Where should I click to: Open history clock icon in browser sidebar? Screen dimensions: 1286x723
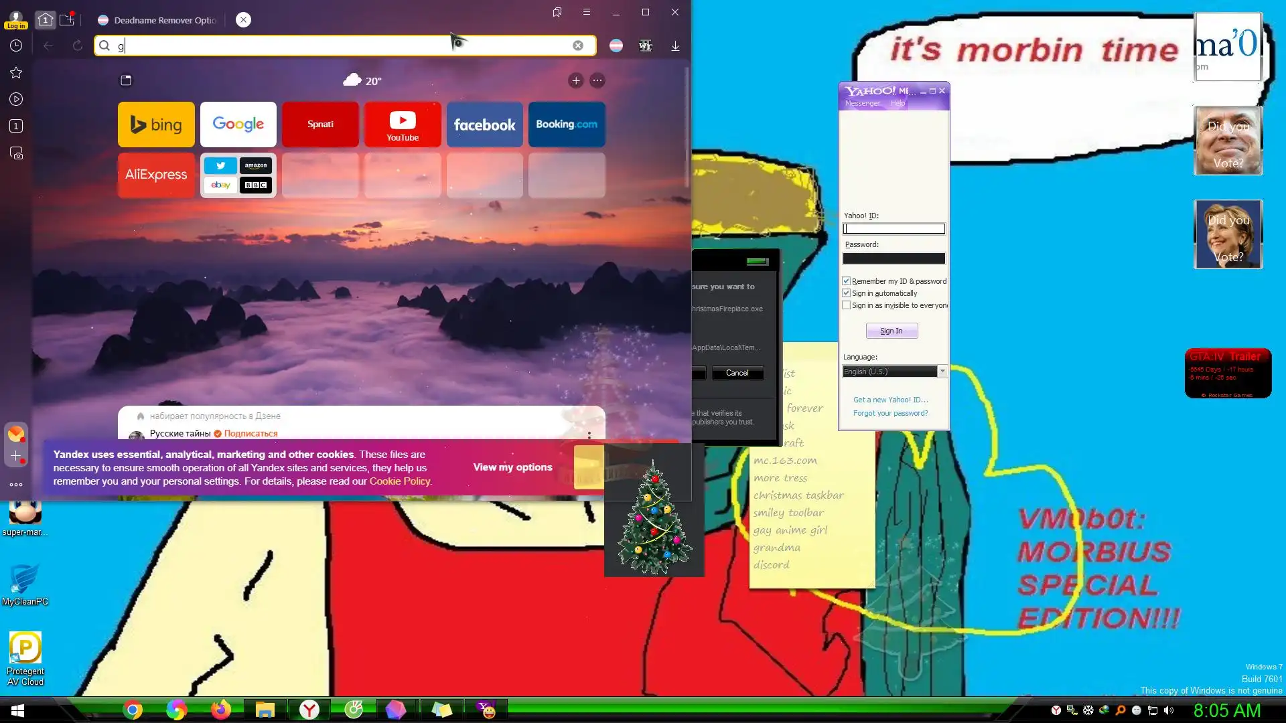click(x=16, y=46)
